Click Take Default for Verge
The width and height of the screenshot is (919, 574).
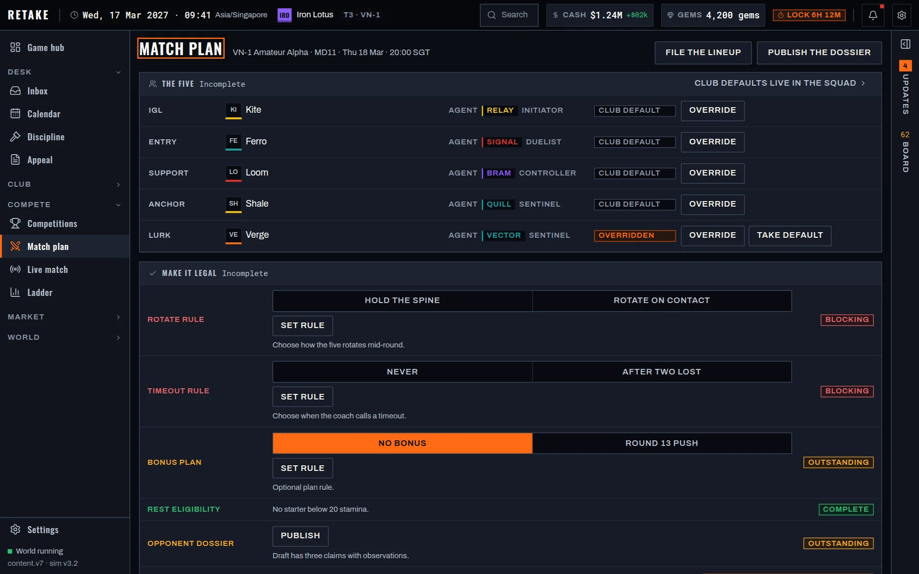pos(790,236)
